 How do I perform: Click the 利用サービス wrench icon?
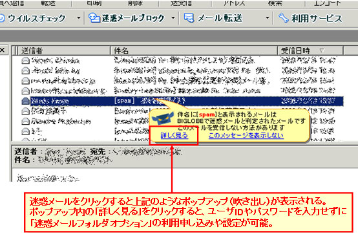[x=283, y=18]
